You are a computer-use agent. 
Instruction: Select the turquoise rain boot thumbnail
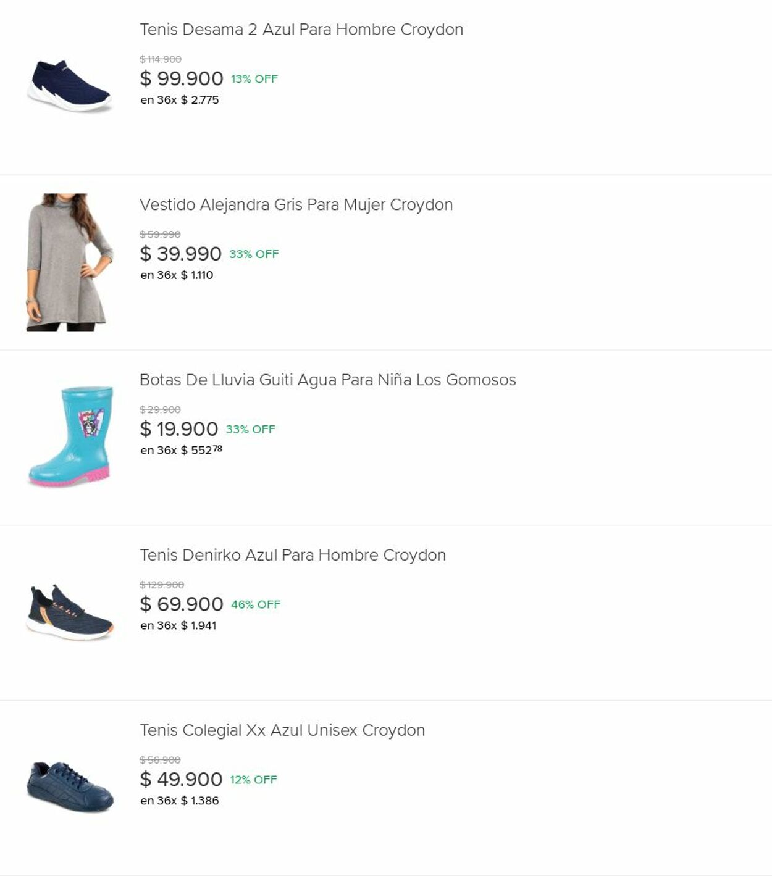(70, 436)
